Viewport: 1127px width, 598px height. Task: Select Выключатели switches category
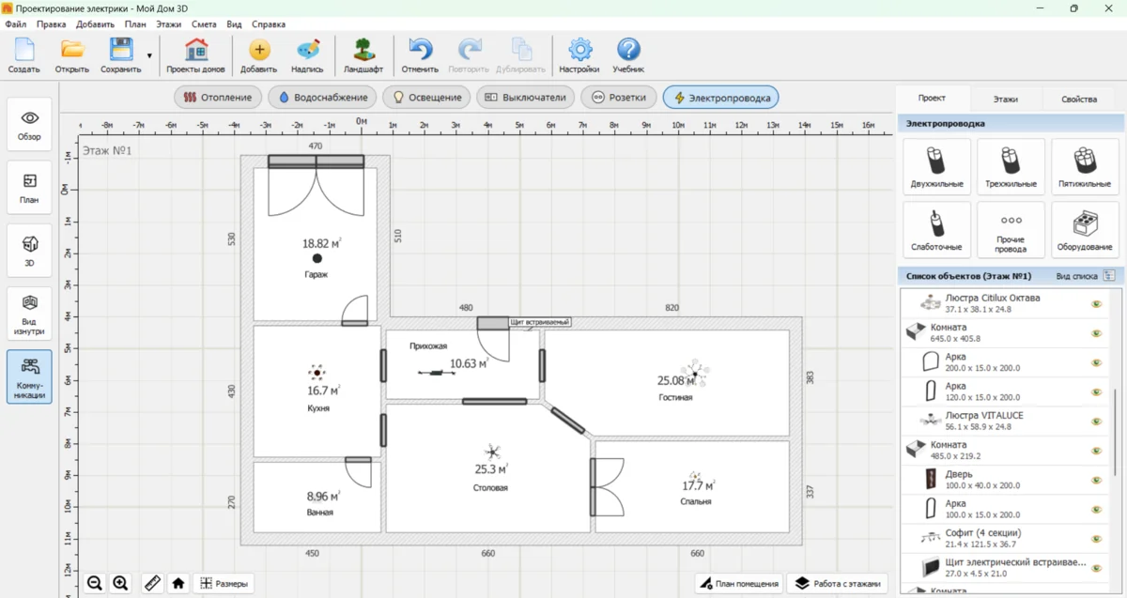click(526, 97)
